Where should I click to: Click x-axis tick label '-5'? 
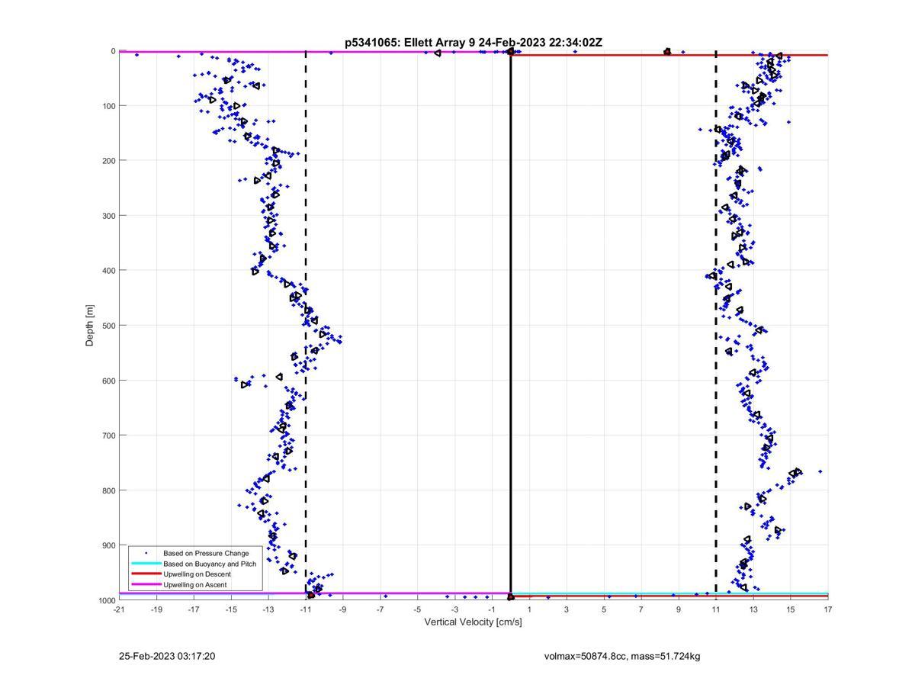418,609
